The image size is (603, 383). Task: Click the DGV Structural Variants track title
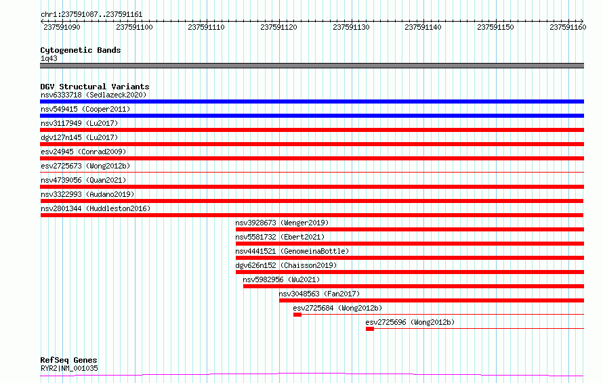coord(95,87)
